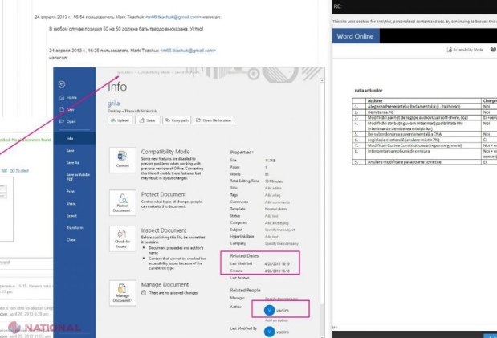Click the Protect Document lock icon
The width and height of the screenshot is (497, 338).
click(122, 198)
